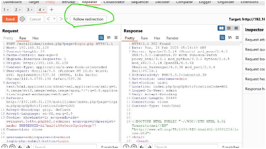Switch to the Proxy tab
Screen dimensions: 266x149
(50, 2)
